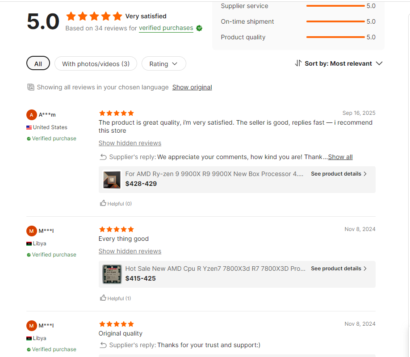This screenshot has height=357, width=410.
Task: Expand supplier reply with Show all
Action: (x=340, y=157)
